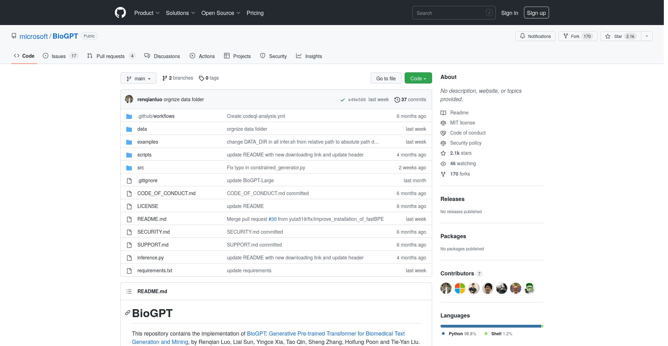Click the LICENSE file icon
Screen dimensions: 668x346
click(x=129, y=206)
